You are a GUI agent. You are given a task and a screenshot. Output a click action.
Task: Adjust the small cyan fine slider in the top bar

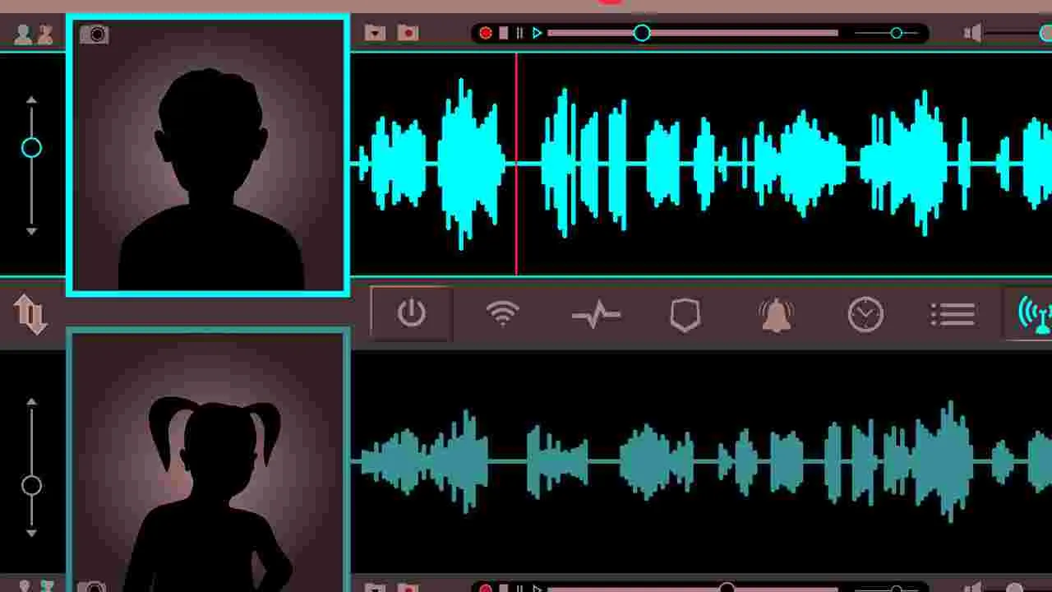click(896, 33)
